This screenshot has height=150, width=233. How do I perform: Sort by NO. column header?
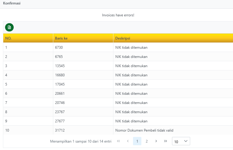coord(28,38)
